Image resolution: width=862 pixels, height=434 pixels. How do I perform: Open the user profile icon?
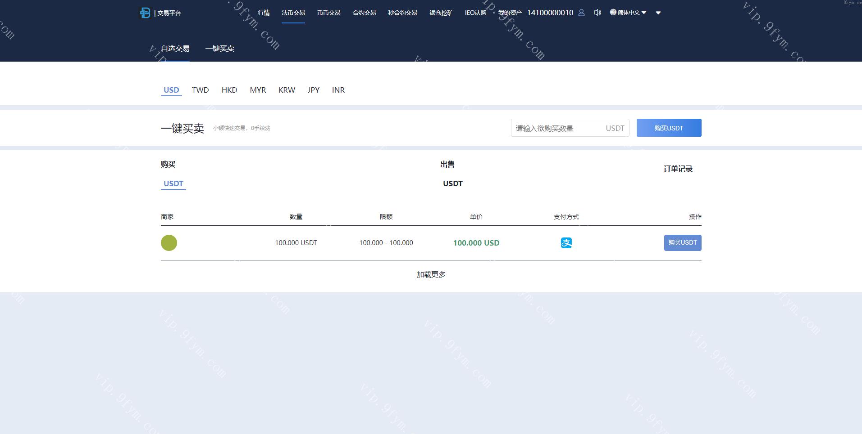point(581,13)
